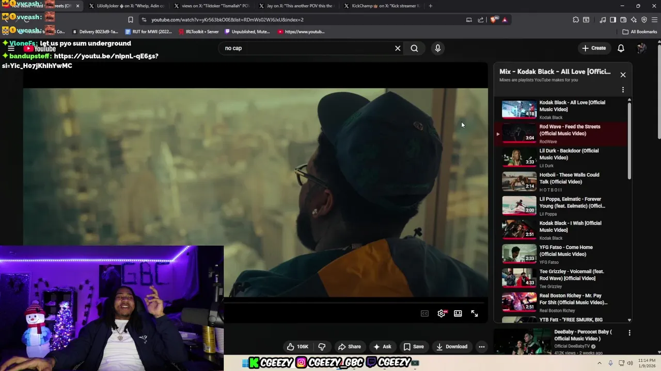Select Hotboii - These Walls Could Talk
Viewport: 661px width, 371px height.
[x=561, y=182]
